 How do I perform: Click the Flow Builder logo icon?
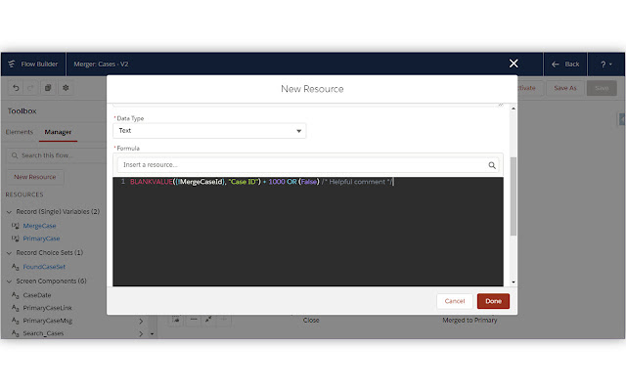[11, 64]
